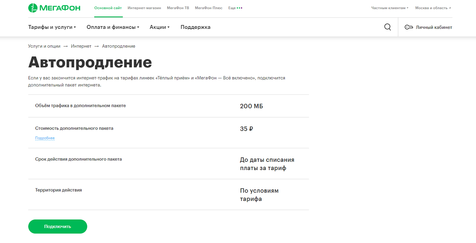The height and width of the screenshot is (243, 476).
Task: Click the three dots next to Еще
Action: tap(240, 8)
